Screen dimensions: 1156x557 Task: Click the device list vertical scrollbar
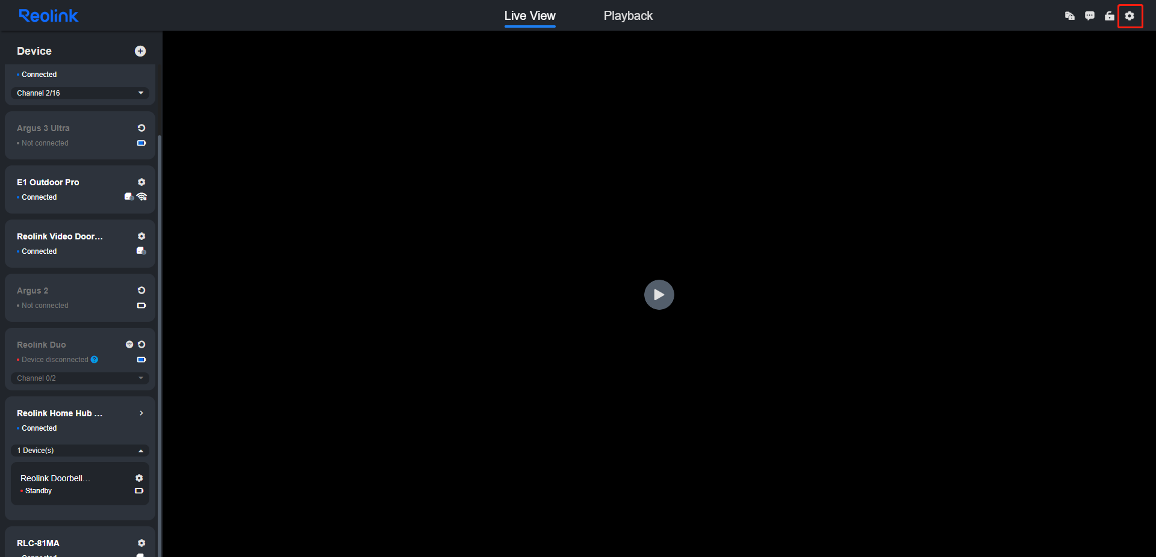(160, 346)
